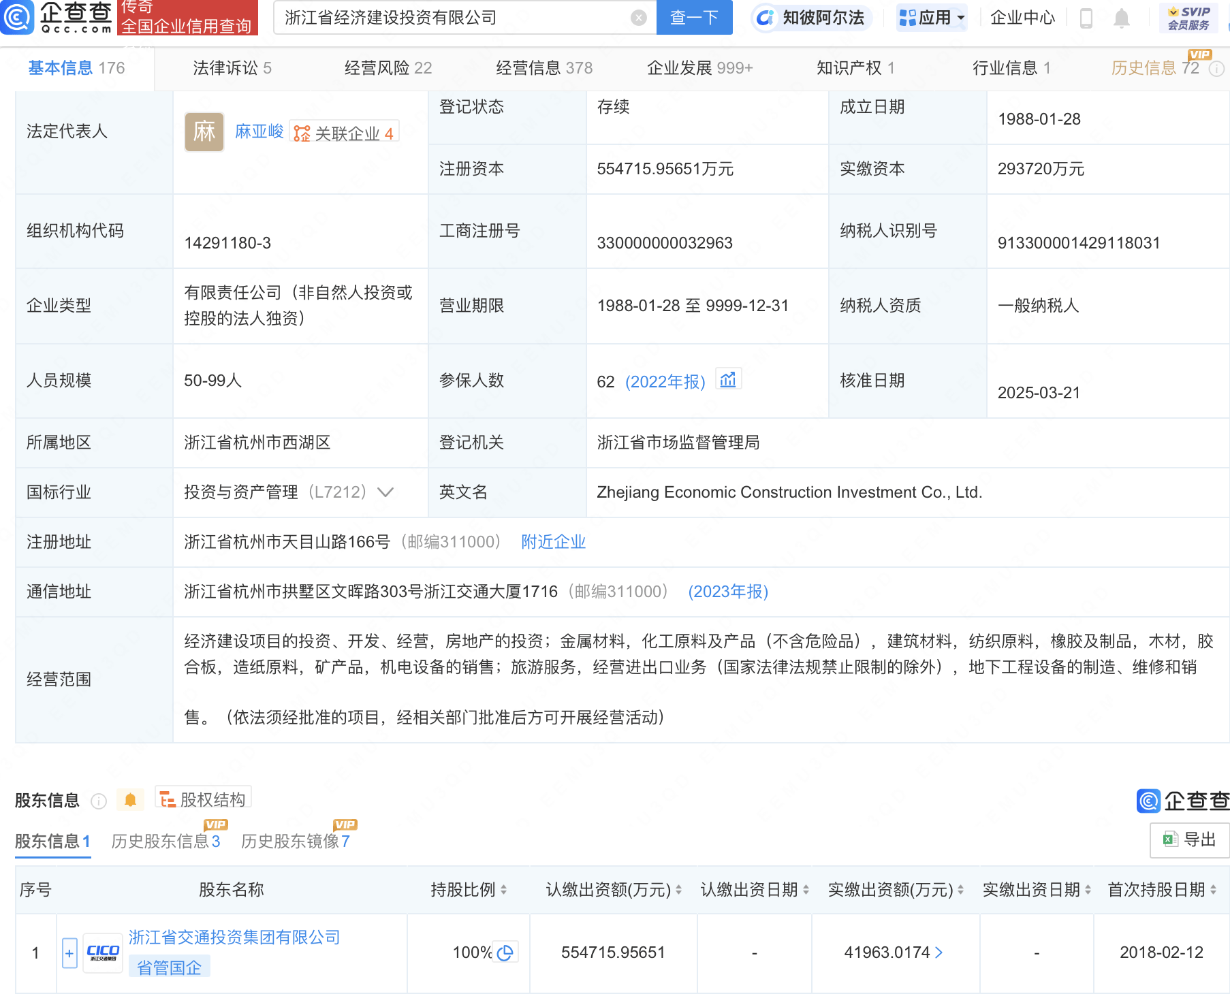1230x994 pixels.
Task: Switch to the 基本信息 tab
Action: 76,68
